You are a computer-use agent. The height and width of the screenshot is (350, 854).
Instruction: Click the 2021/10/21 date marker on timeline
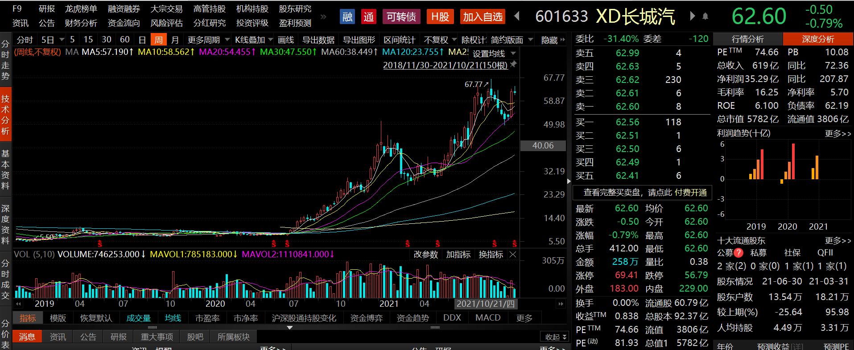(x=486, y=304)
